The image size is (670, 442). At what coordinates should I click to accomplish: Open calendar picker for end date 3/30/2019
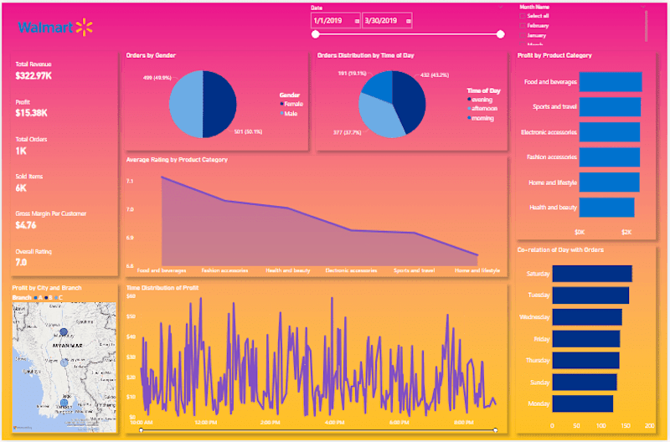(409, 21)
